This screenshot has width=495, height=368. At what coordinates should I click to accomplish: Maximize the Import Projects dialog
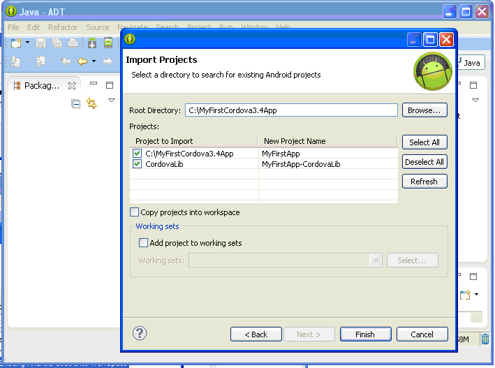pyautogui.click(x=430, y=40)
